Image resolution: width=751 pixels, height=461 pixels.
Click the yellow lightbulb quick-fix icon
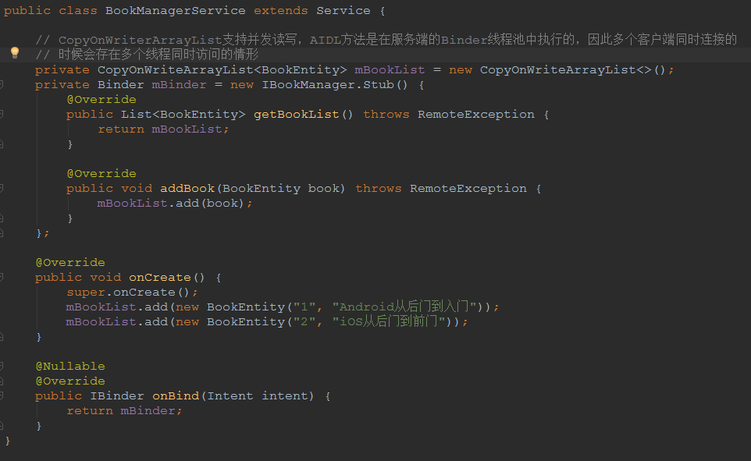pyautogui.click(x=15, y=53)
